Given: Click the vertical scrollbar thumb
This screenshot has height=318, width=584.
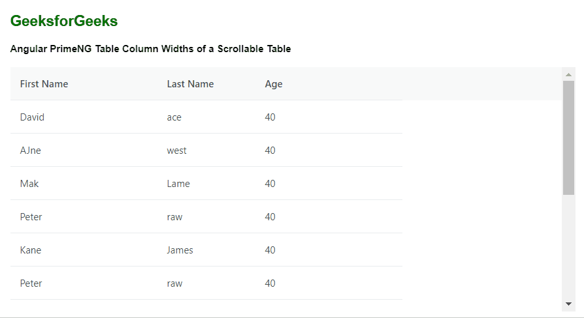Looking at the screenshot, I should click(568, 137).
